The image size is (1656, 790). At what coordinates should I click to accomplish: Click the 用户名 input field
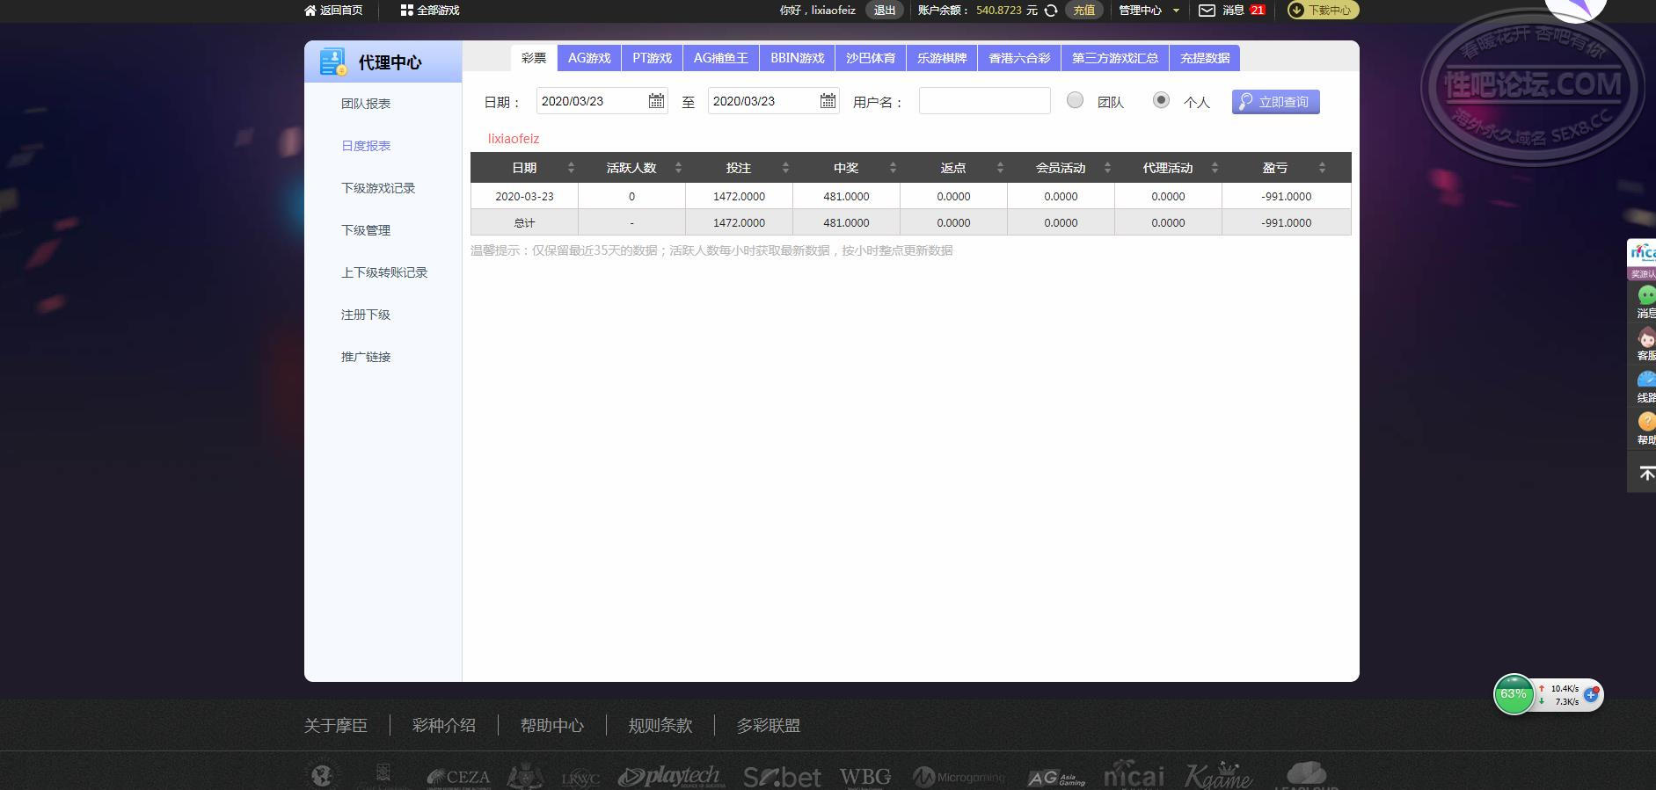(985, 101)
